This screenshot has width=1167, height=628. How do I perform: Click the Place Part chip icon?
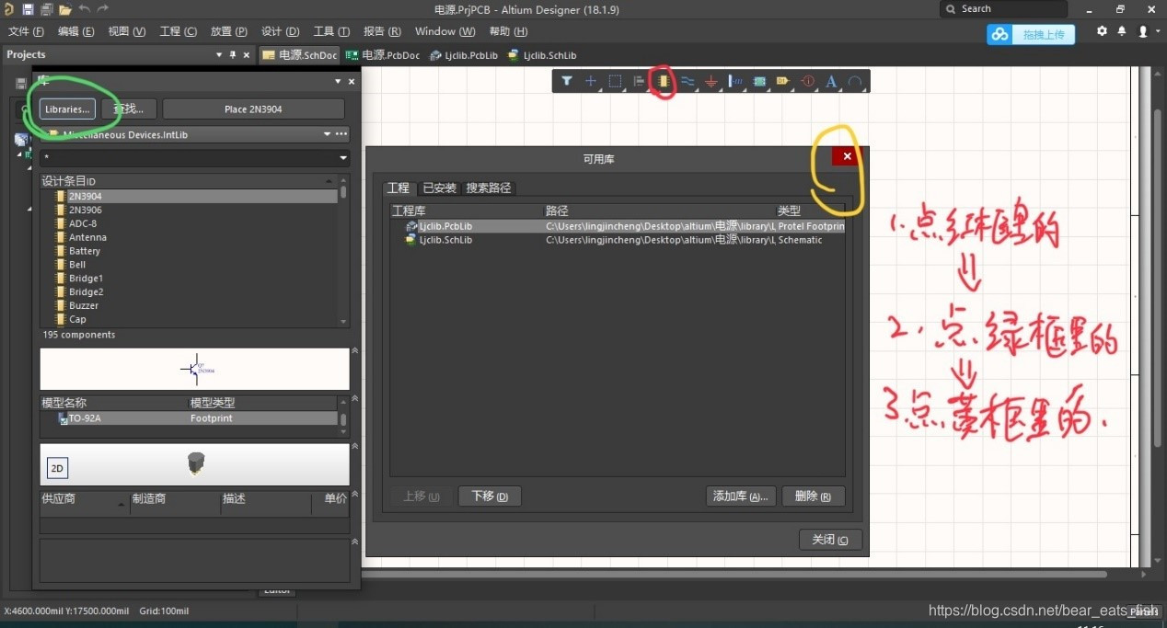[x=661, y=82]
